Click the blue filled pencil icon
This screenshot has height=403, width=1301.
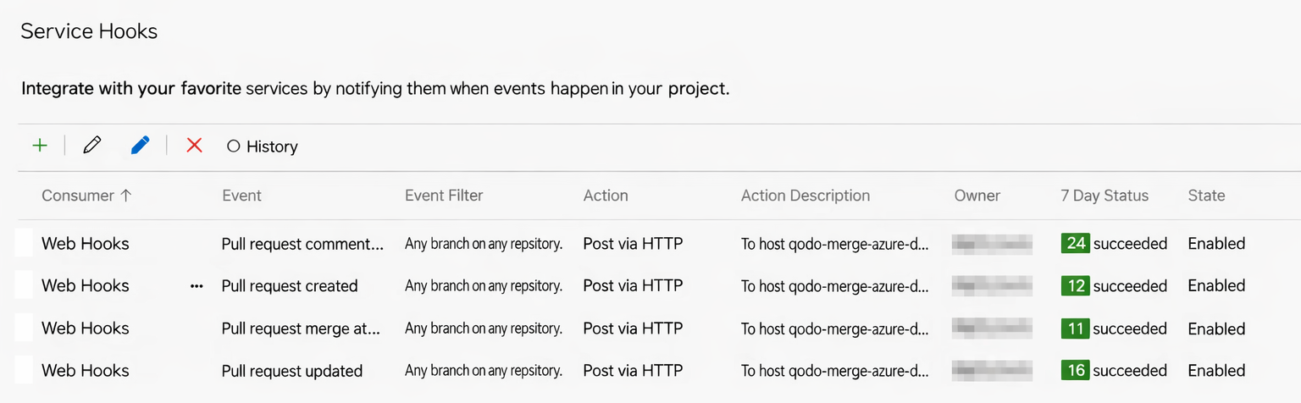click(140, 146)
